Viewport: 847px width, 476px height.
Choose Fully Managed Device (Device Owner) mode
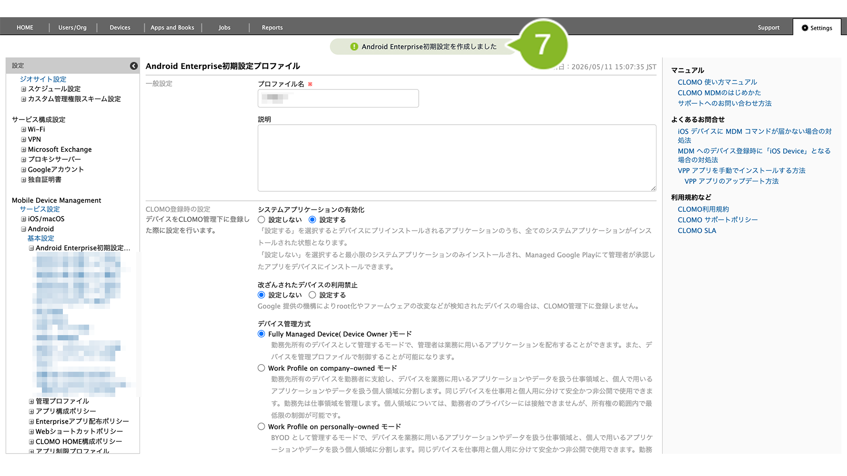pos(262,334)
